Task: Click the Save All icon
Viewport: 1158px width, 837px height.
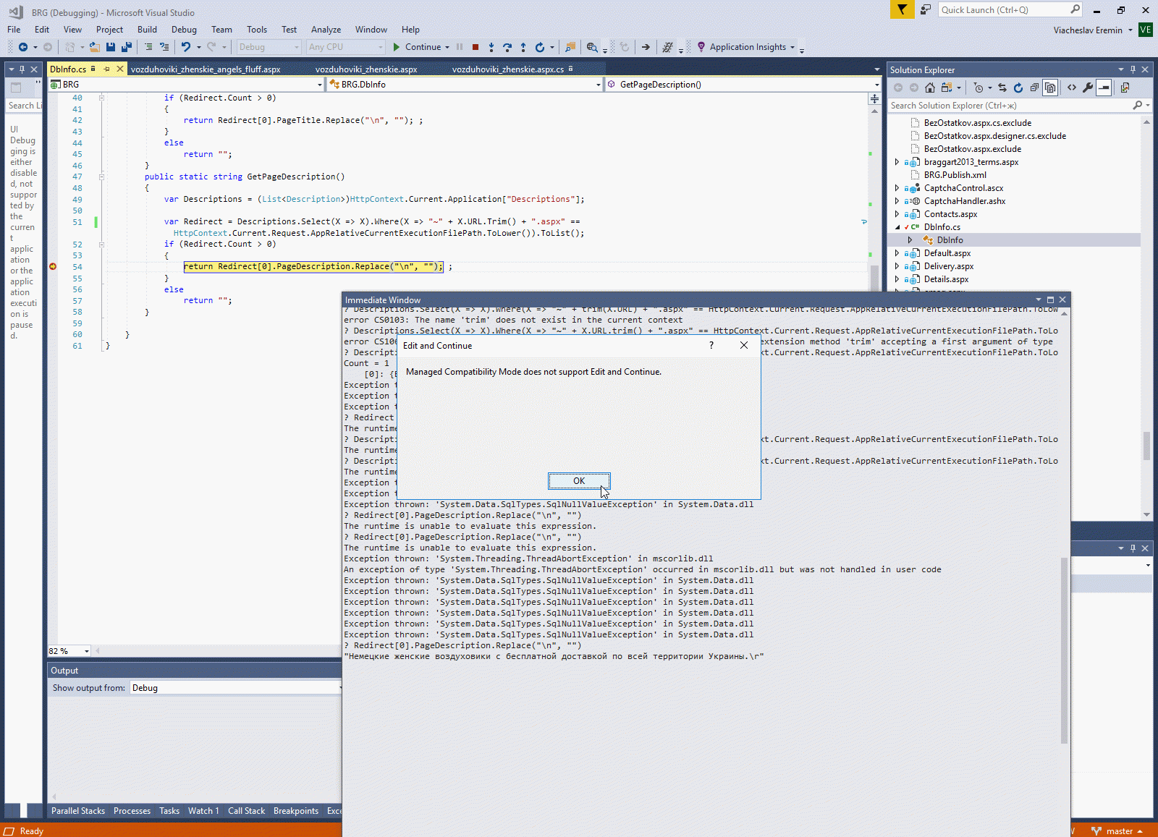Action: (126, 46)
